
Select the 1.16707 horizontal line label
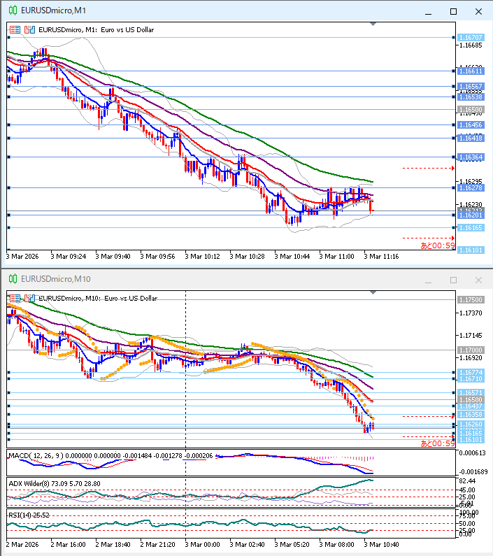click(x=471, y=37)
